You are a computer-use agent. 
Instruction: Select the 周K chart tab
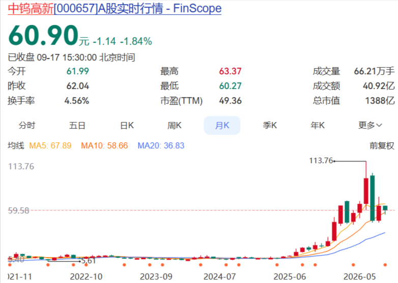point(174,125)
